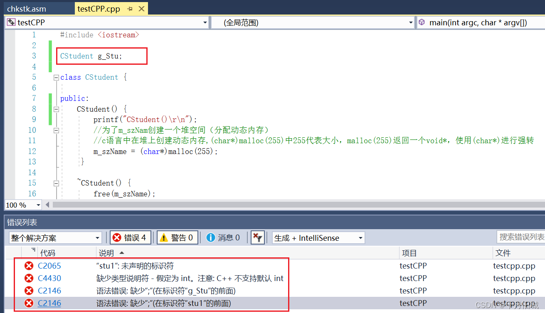Collapse the ~CStudent() destructor block
The image size is (545, 313).
tap(56, 183)
